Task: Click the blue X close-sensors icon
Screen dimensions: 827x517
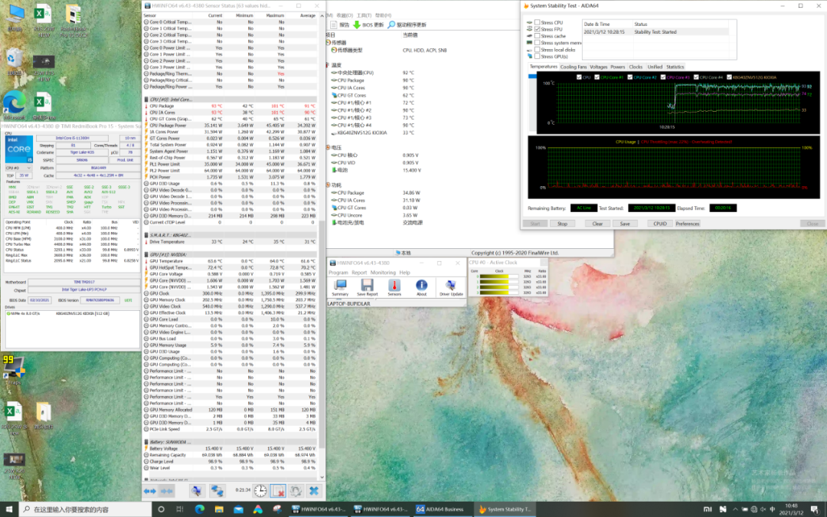Action: coord(313,490)
